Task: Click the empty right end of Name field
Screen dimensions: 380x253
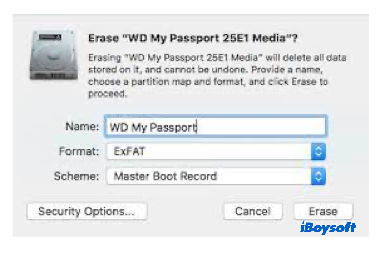Action: tap(285, 127)
